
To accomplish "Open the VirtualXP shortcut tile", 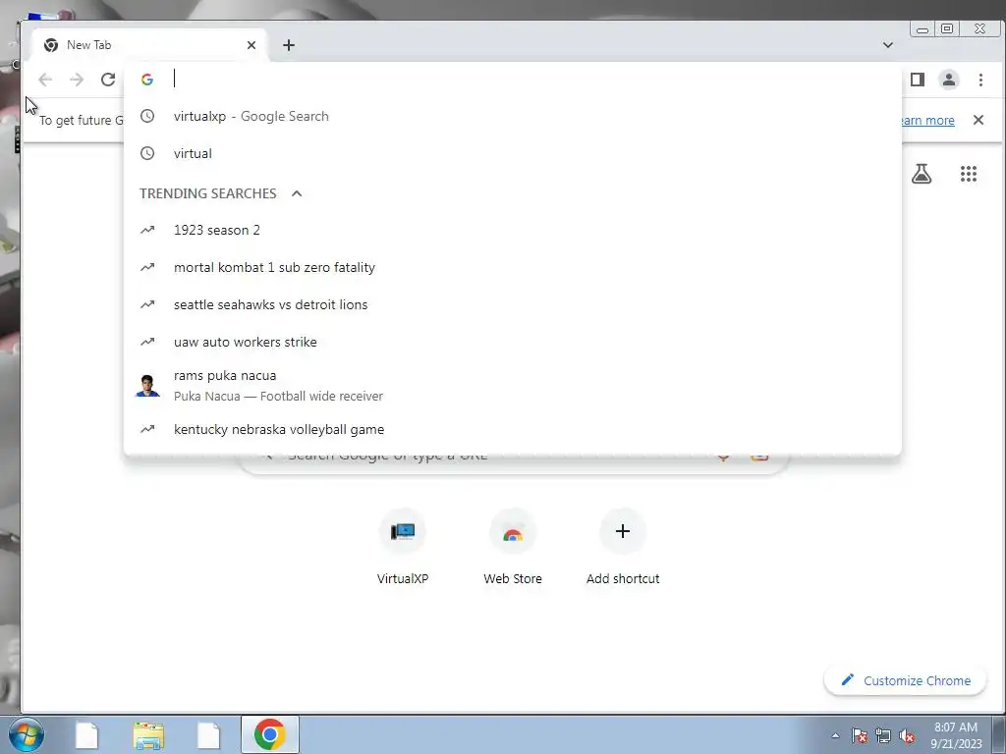I will point(403,547).
